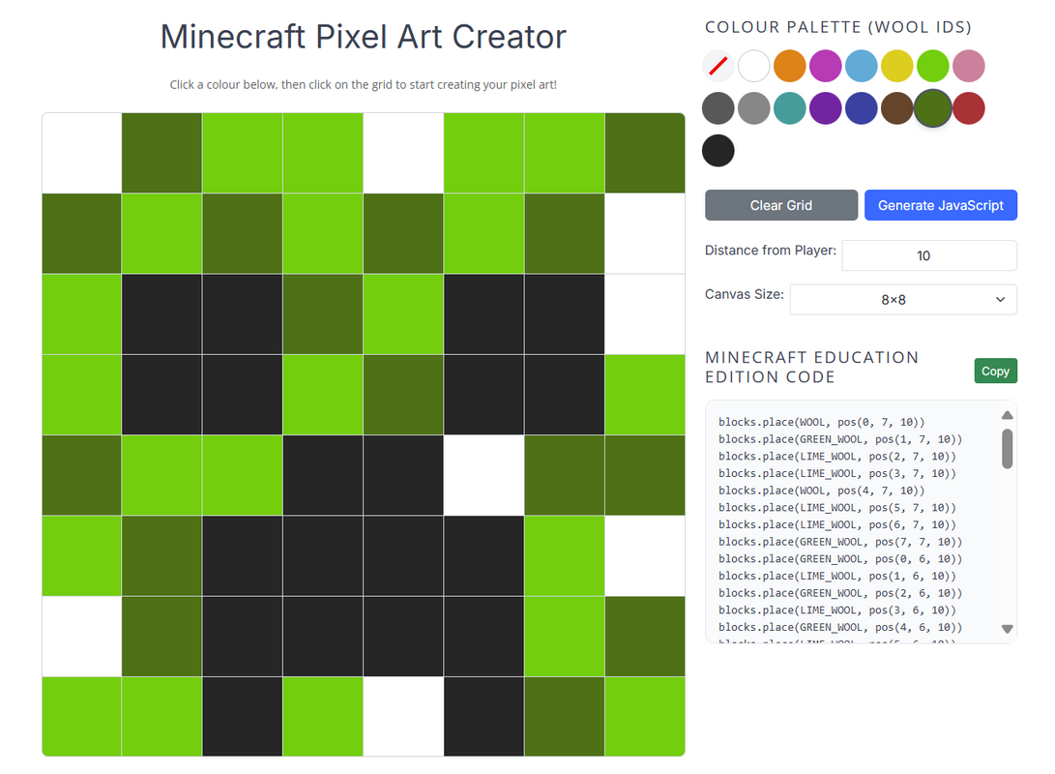1055x774 pixels.
Task: Pick the white wool colour
Action: pyautogui.click(x=754, y=66)
